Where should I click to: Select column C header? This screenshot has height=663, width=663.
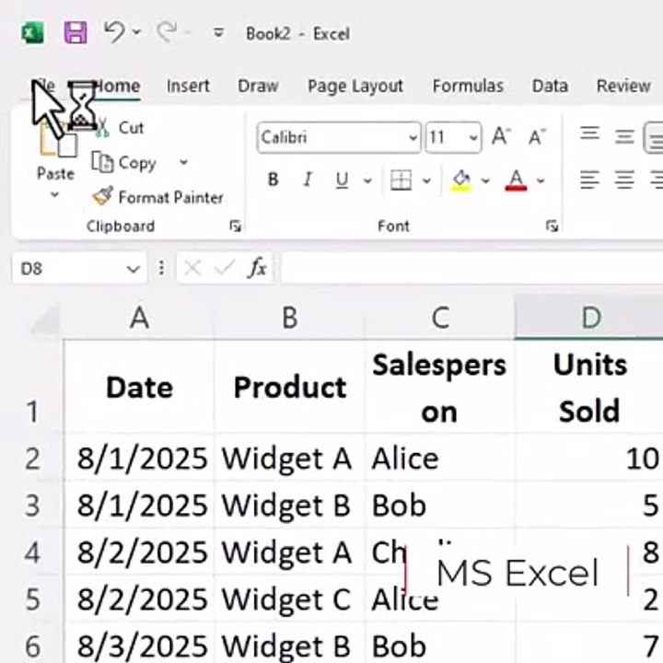point(440,318)
